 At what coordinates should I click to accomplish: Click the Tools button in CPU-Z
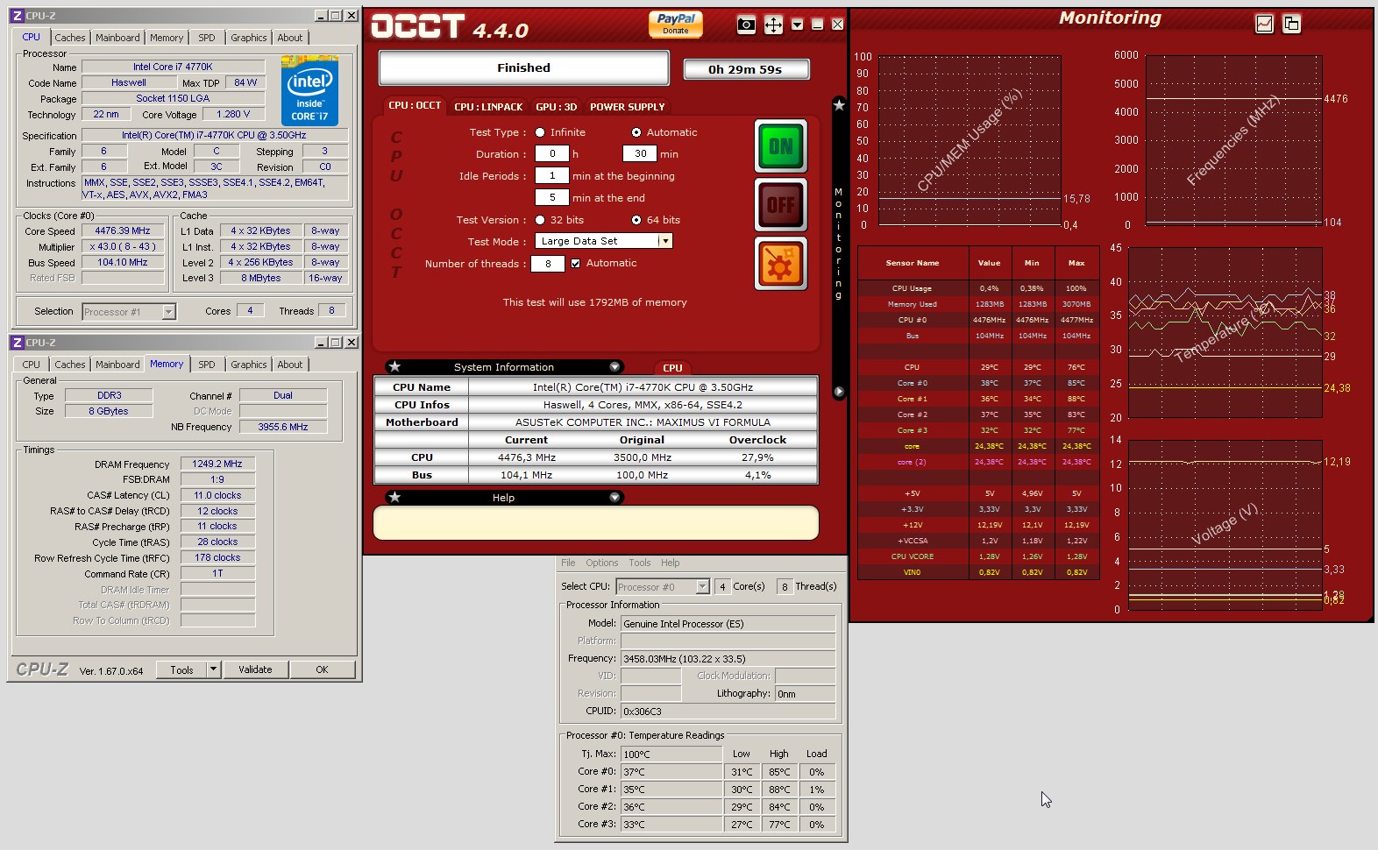coord(181,669)
